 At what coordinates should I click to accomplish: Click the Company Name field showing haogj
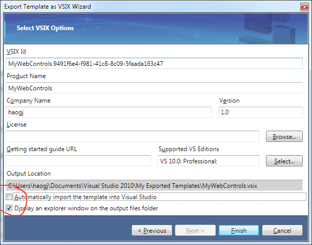pos(108,112)
